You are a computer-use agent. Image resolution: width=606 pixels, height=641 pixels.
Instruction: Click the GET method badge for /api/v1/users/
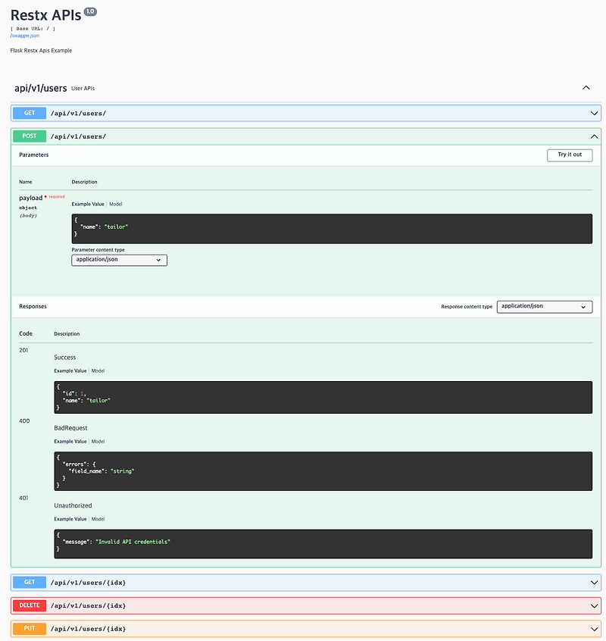click(x=29, y=113)
